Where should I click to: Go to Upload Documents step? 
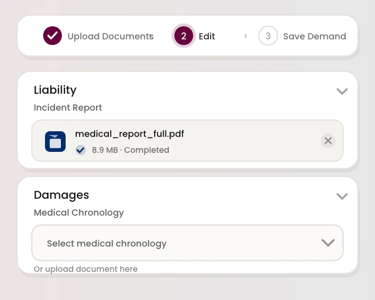111,37
